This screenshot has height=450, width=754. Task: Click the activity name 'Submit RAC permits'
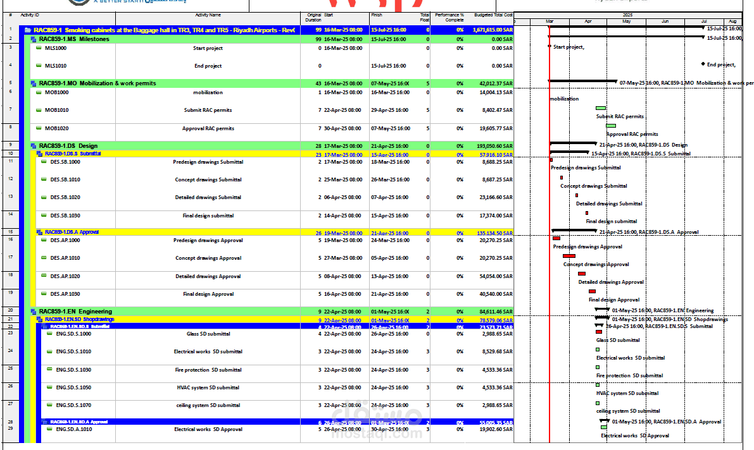pos(208,110)
